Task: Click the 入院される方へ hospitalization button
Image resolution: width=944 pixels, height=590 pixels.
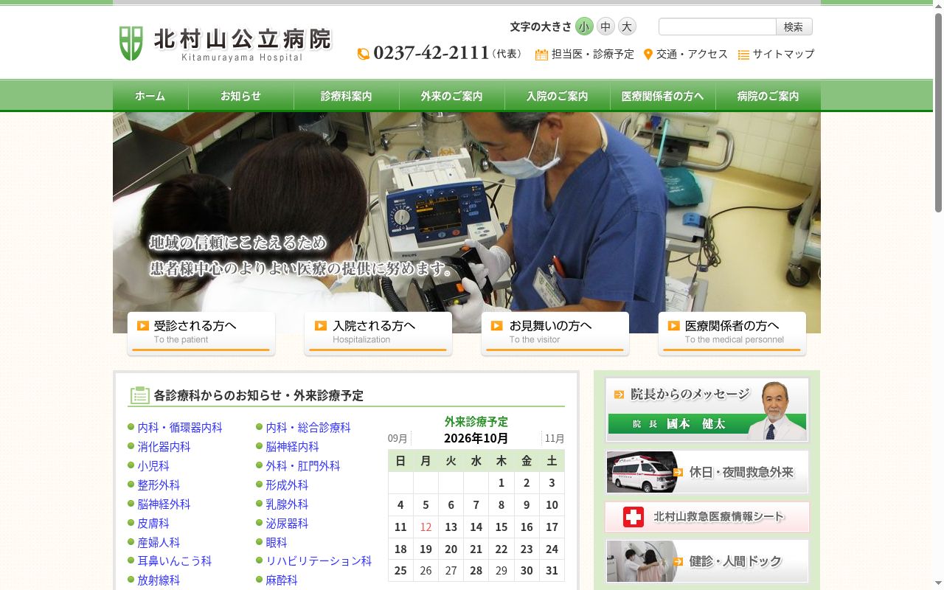Action: [378, 333]
